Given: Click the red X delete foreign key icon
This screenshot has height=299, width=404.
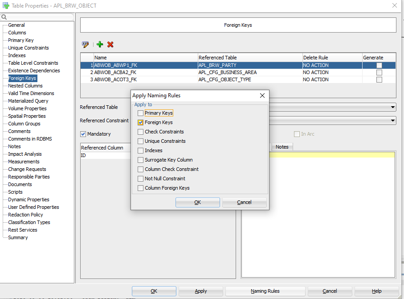Looking at the screenshot, I should (110, 45).
